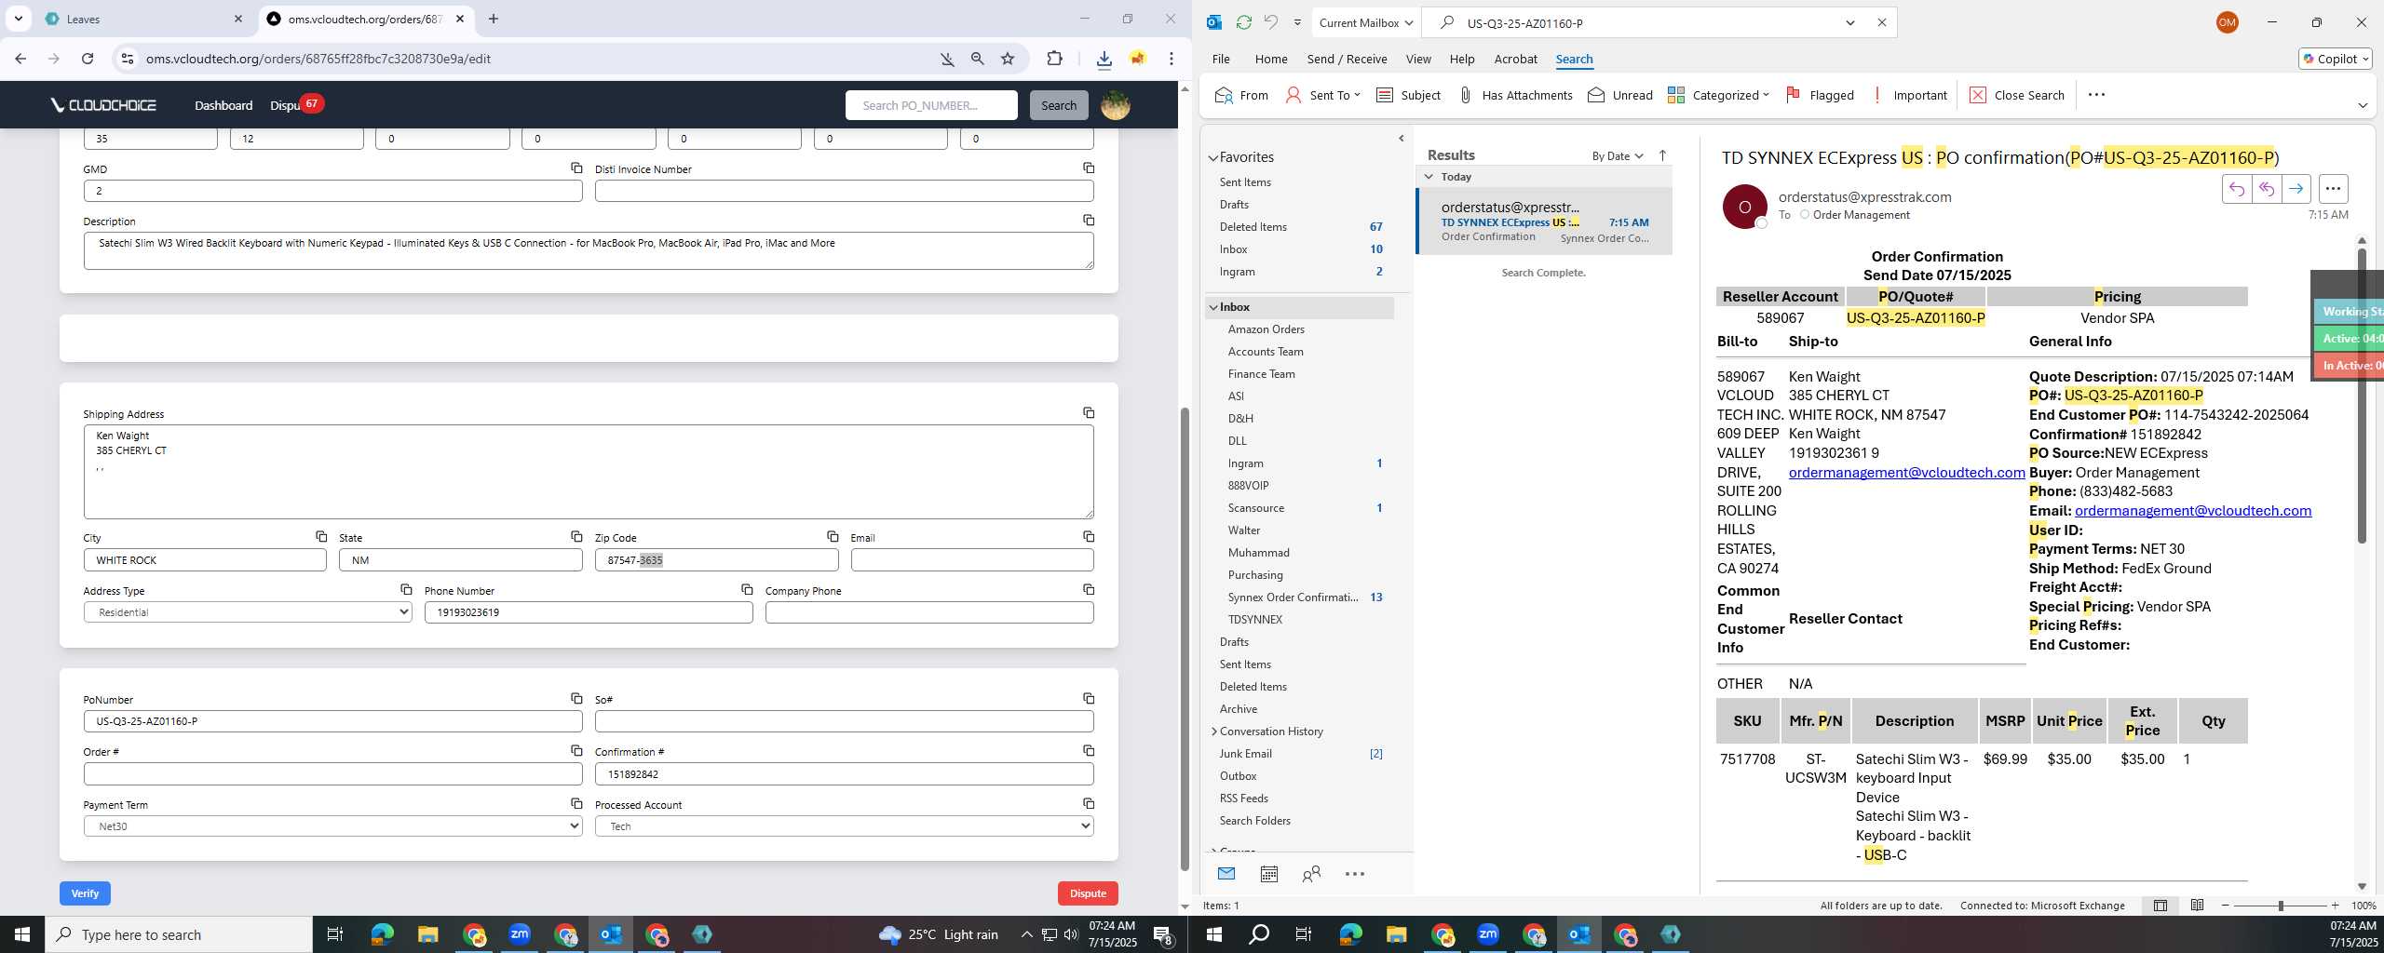
Task: Open more actions on the email
Action: (x=2332, y=189)
